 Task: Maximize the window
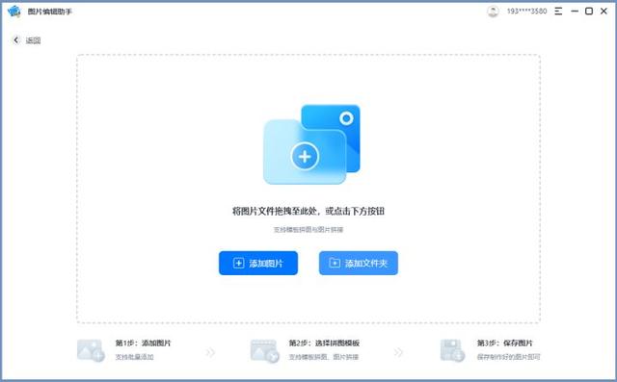point(589,12)
